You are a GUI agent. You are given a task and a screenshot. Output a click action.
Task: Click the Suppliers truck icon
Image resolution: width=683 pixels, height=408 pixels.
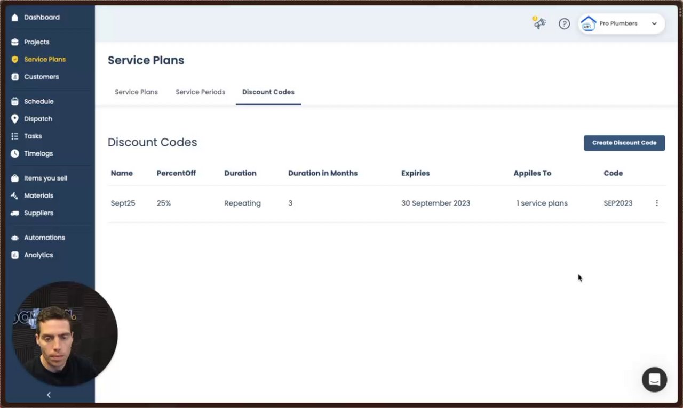15,213
